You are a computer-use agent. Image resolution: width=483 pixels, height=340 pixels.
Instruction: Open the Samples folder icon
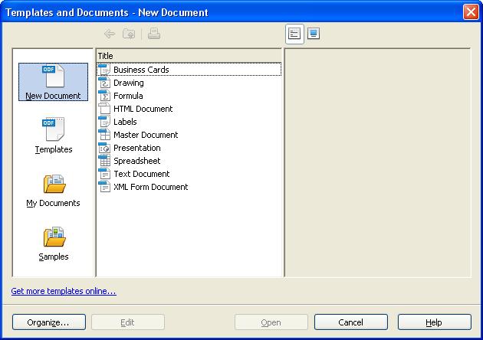[54, 237]
